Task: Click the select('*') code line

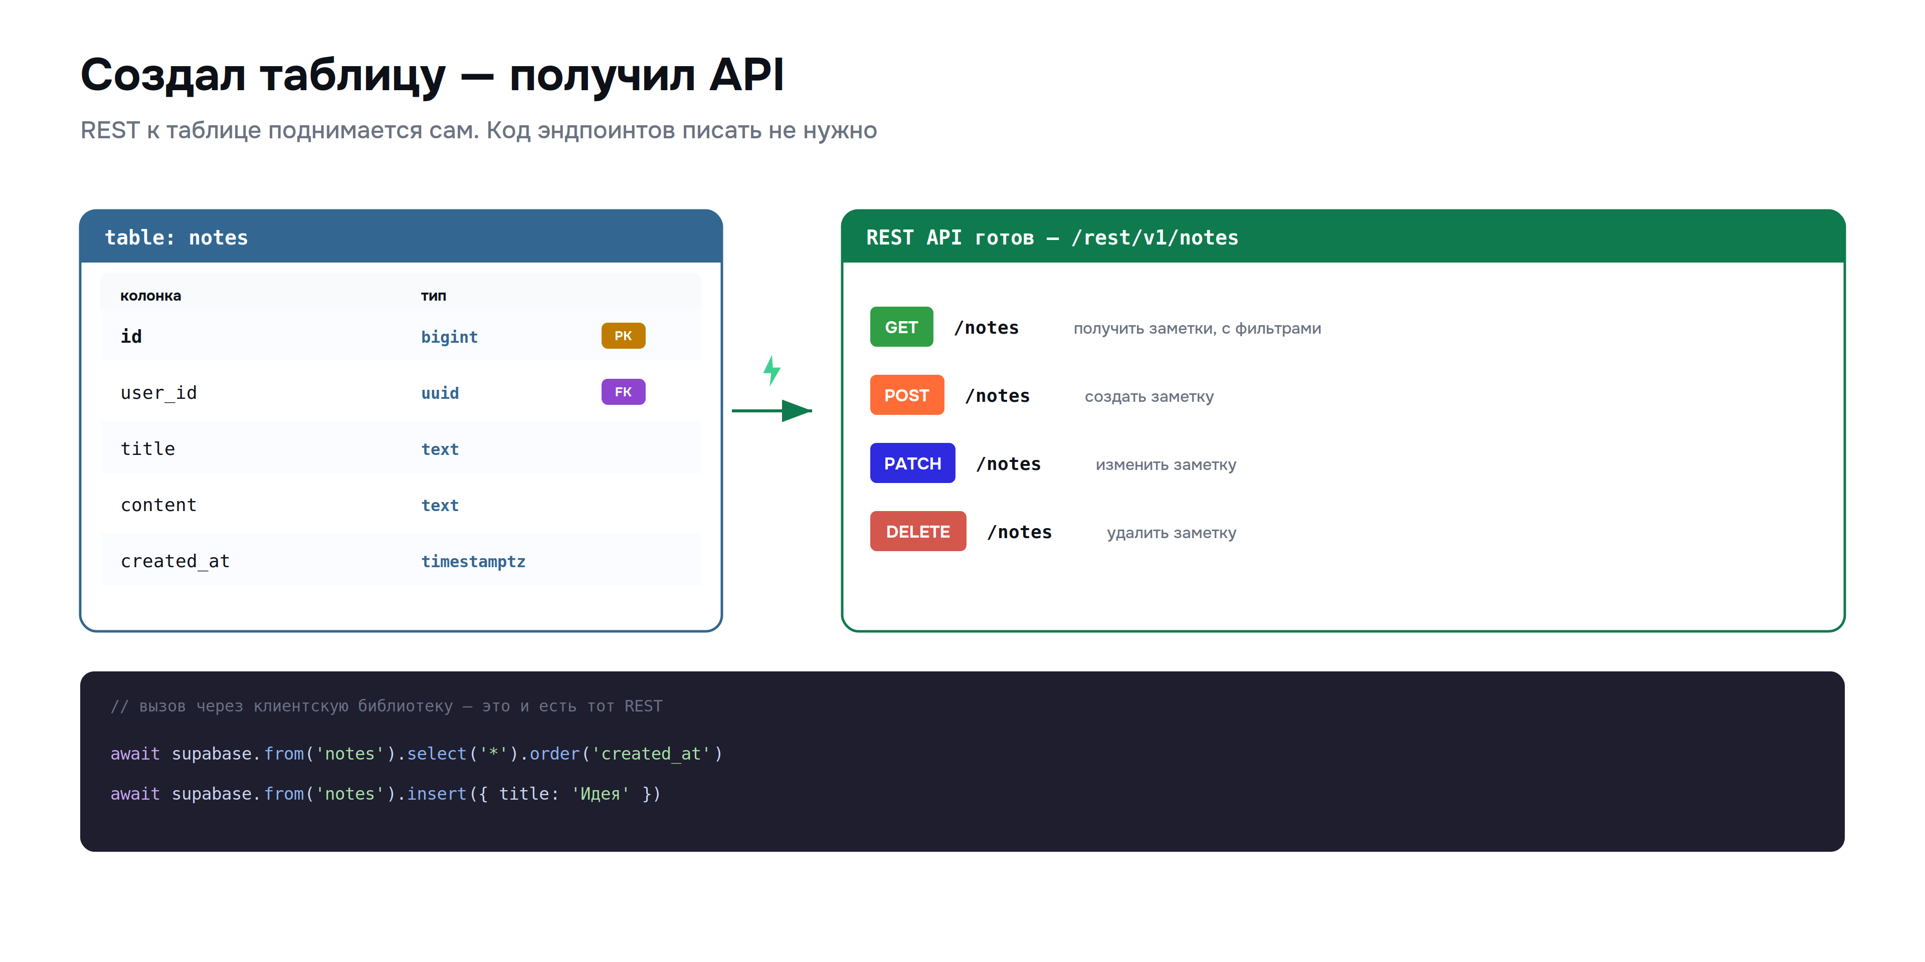Action: (x=416, y=754)
